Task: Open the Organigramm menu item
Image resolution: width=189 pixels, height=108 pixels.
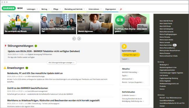Action: [111, 9]
